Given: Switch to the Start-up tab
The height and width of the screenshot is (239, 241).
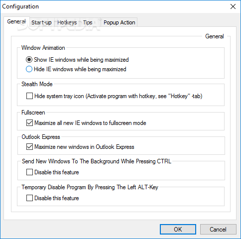Looking at the screenshot, I should tap(41, 22).
